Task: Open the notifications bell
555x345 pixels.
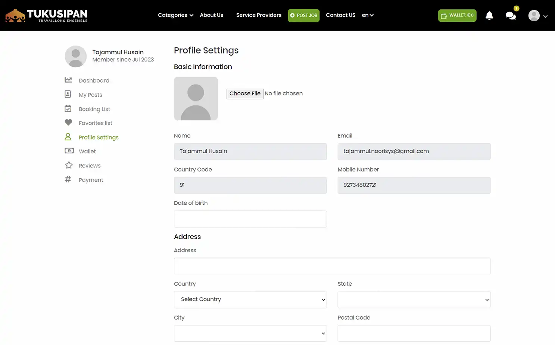Action: pos(489,15)
